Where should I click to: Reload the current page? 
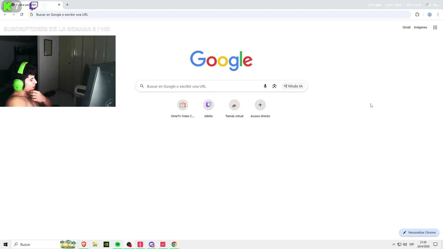coord(22,15)
